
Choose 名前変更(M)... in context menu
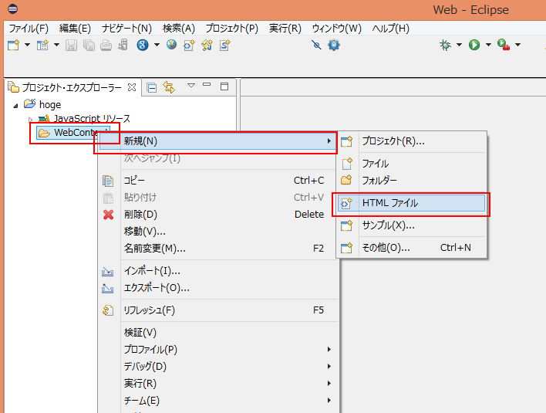click(217, 248)
